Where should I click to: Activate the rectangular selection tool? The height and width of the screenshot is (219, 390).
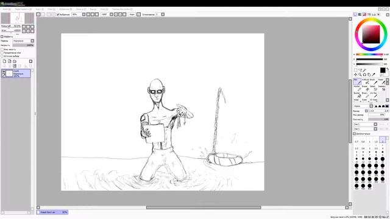click(x=356, y=71)
